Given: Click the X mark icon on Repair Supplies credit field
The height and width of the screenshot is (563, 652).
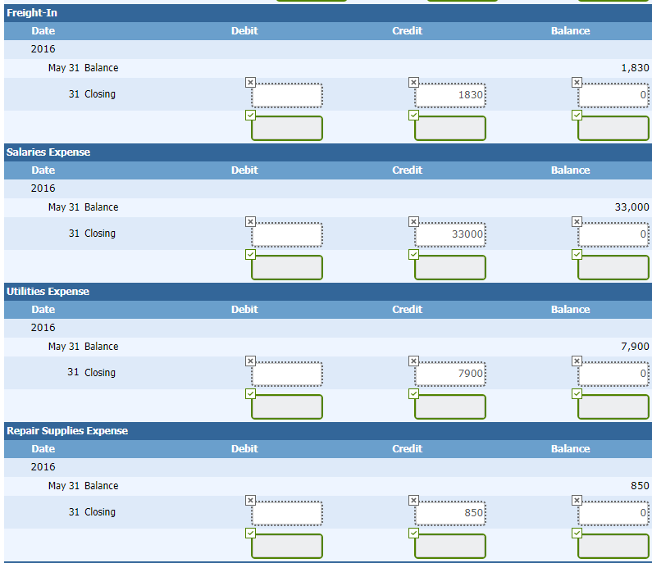Looking at the screenshot, I should [413, 500].
